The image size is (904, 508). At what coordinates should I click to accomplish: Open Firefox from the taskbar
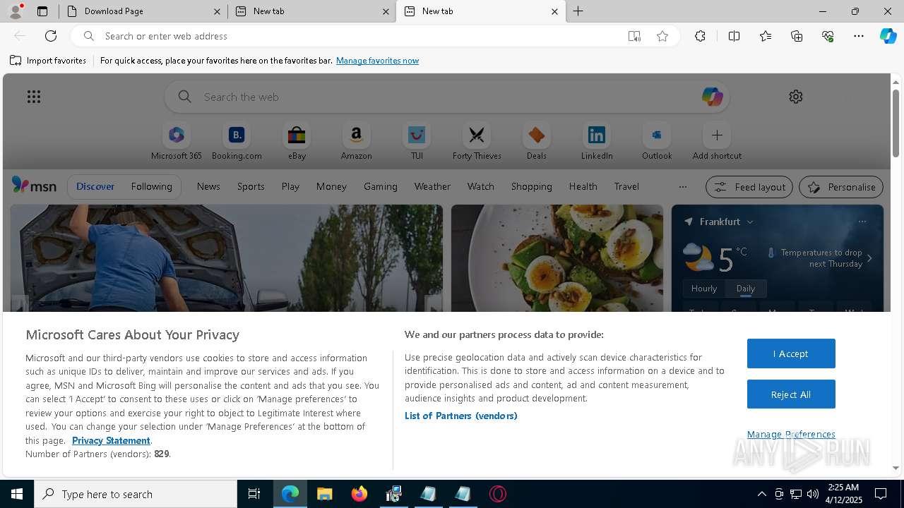coord(359,494)
